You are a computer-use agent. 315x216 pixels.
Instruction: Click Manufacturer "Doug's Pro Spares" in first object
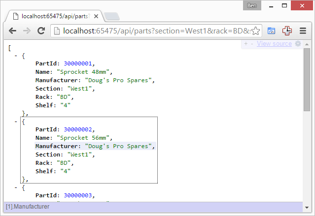(118, 80)
